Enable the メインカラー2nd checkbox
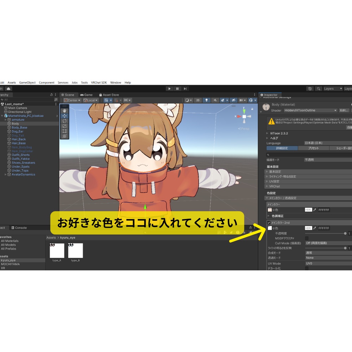 point(269,223)
